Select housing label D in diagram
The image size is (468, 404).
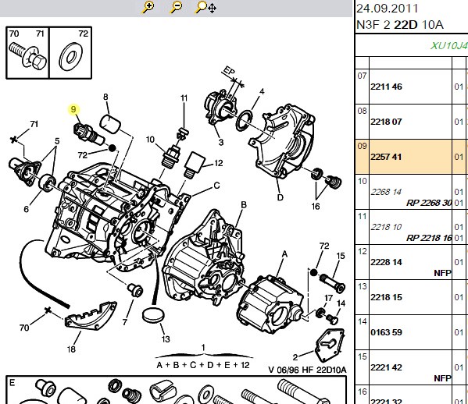(280, 197)
